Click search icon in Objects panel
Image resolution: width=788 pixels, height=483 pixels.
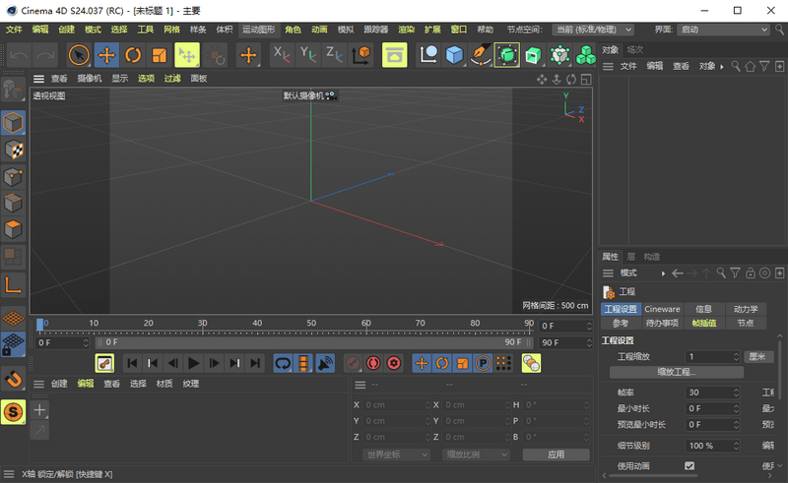point(735,66)
